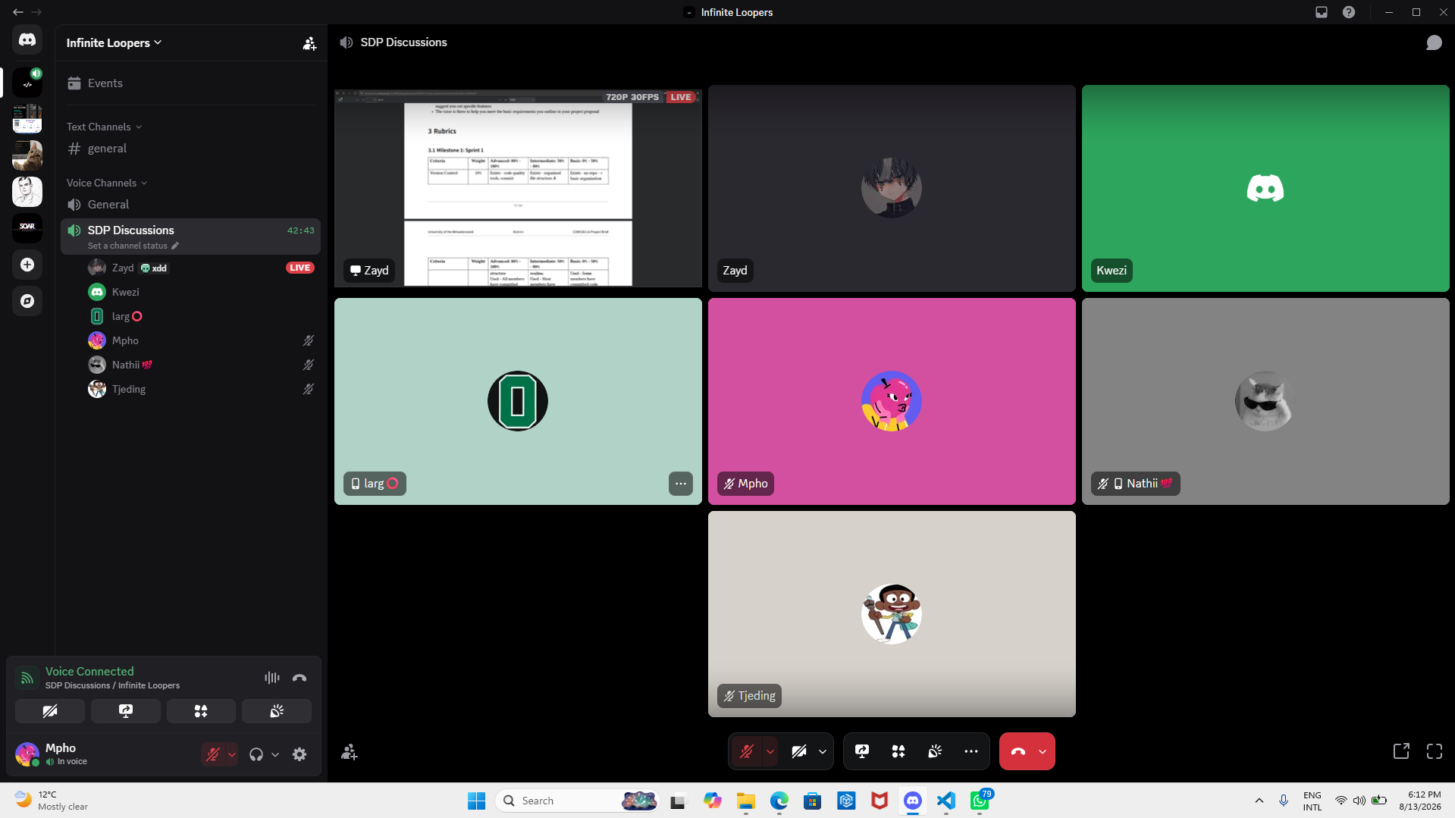1455x818 pixels.
Task: Open microphone options arrow in call bar
Action: [770, 751]
